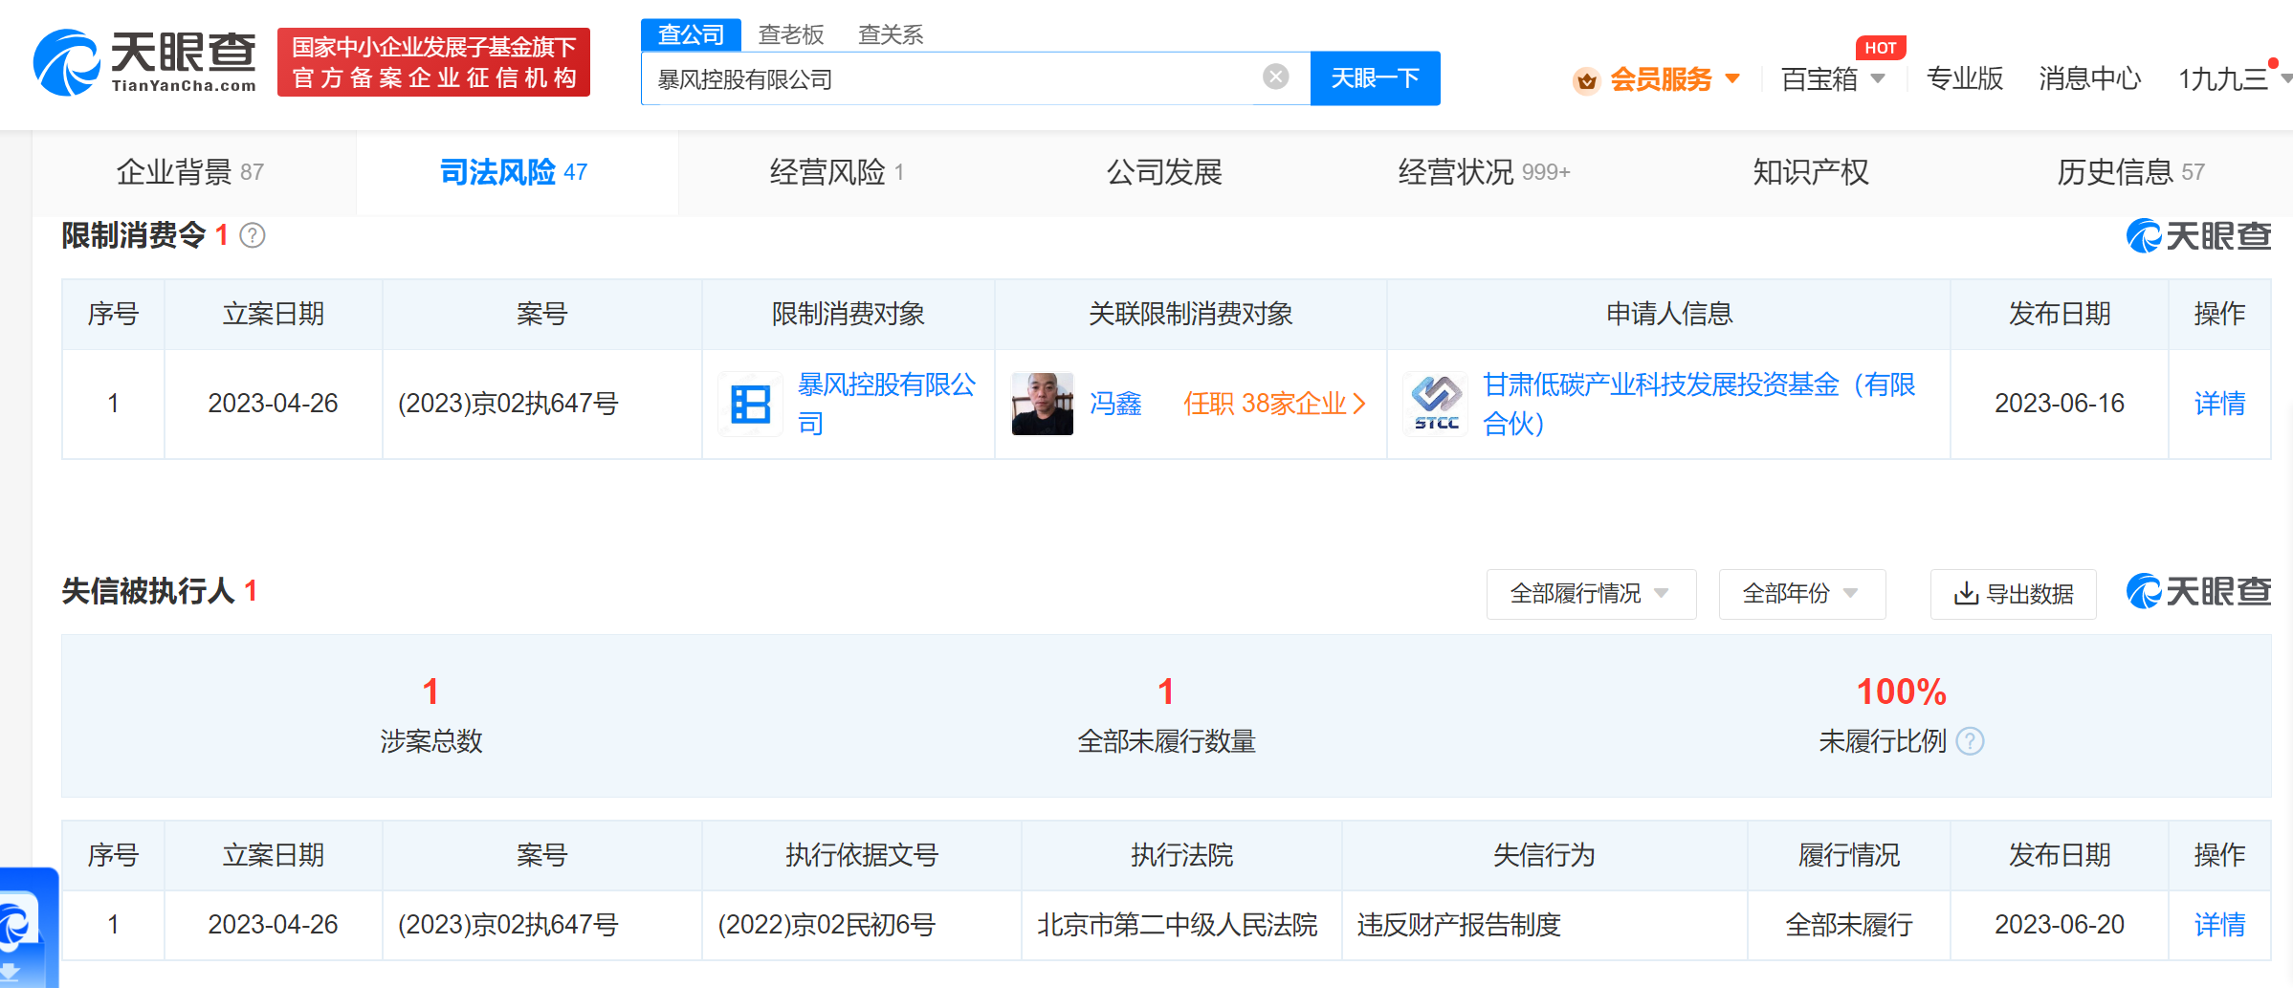Click the red 官方备案企业征信机构 banner
The image size is (2293, 988).
[433, 62]
